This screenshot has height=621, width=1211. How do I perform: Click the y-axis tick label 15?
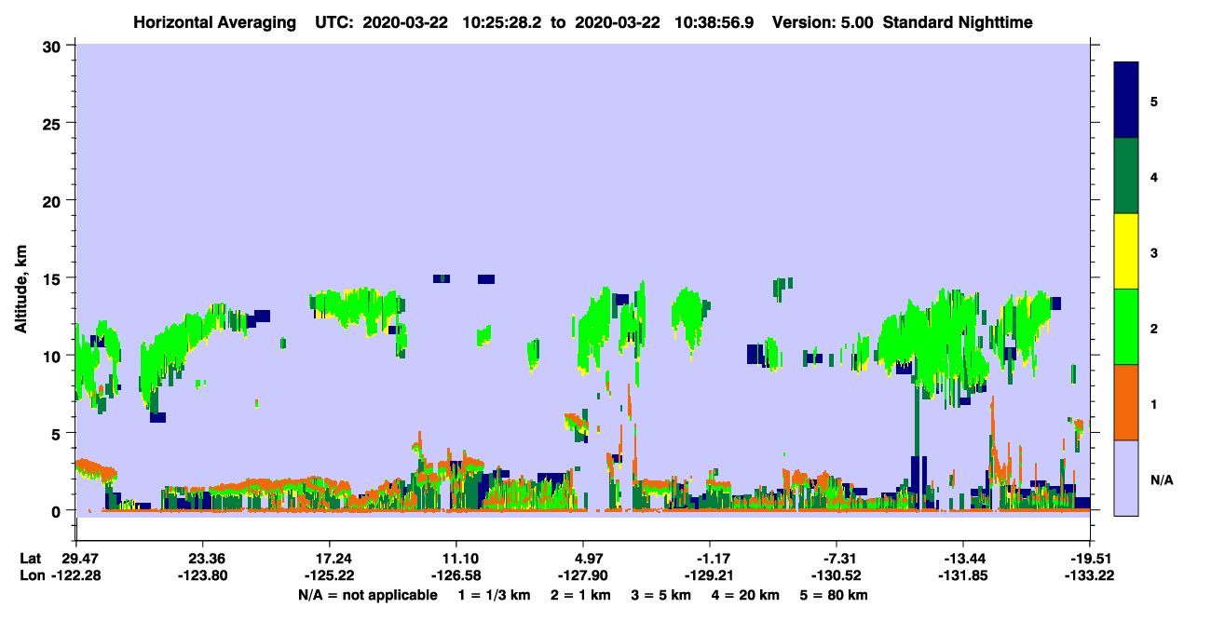point(54,278)
